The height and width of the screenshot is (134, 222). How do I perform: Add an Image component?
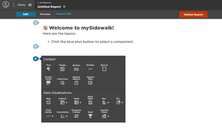pos(63,68)
